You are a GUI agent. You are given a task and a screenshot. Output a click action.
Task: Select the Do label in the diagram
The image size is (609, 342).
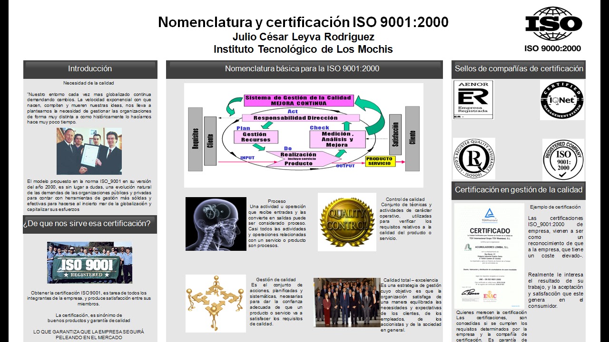(288, 149)
